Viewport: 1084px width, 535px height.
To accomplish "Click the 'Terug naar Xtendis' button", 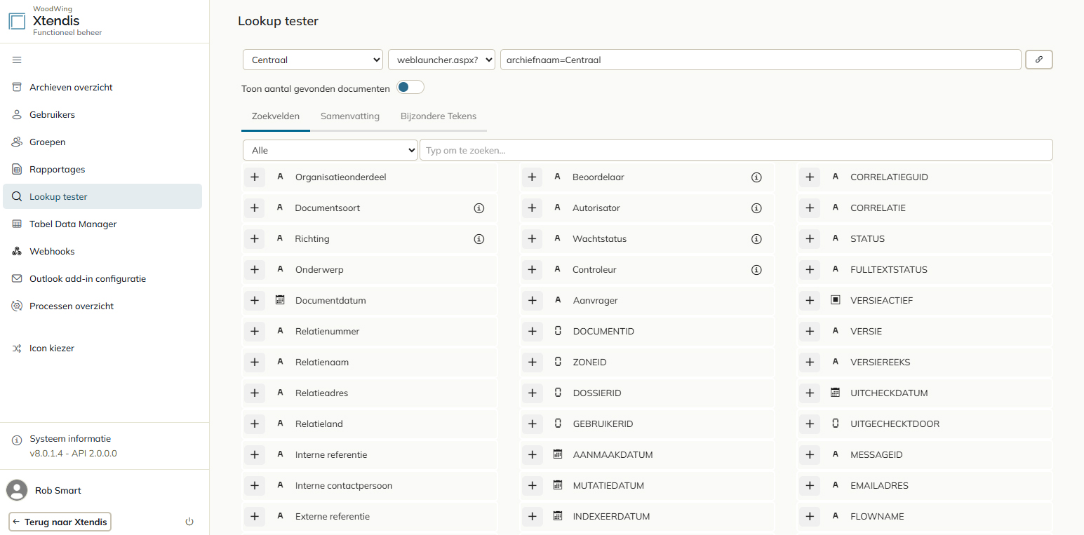I will pyautogui.click(x=60, y=522).
